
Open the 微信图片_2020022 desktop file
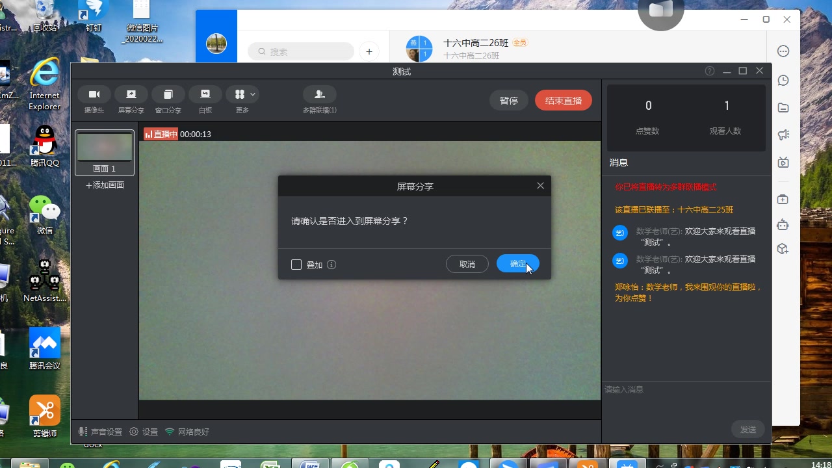point(142,21)
